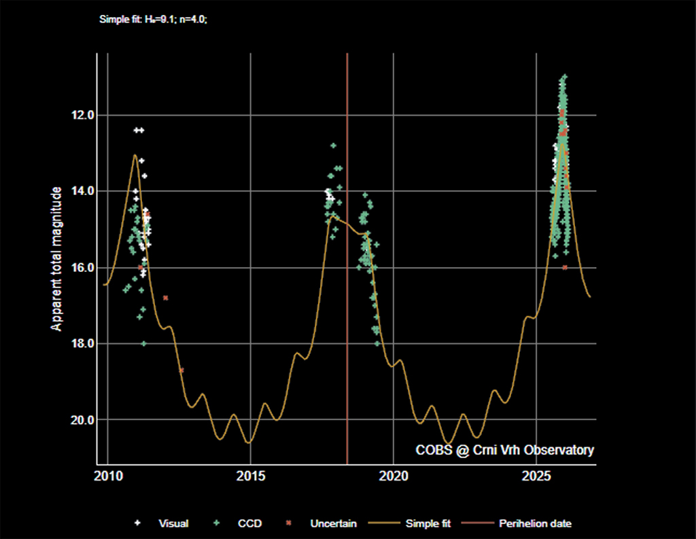Image resolution: width=696 pixels, height=539 pixels.
Task: Toggle the Visual series via legend label
Action: coord(173,523)
